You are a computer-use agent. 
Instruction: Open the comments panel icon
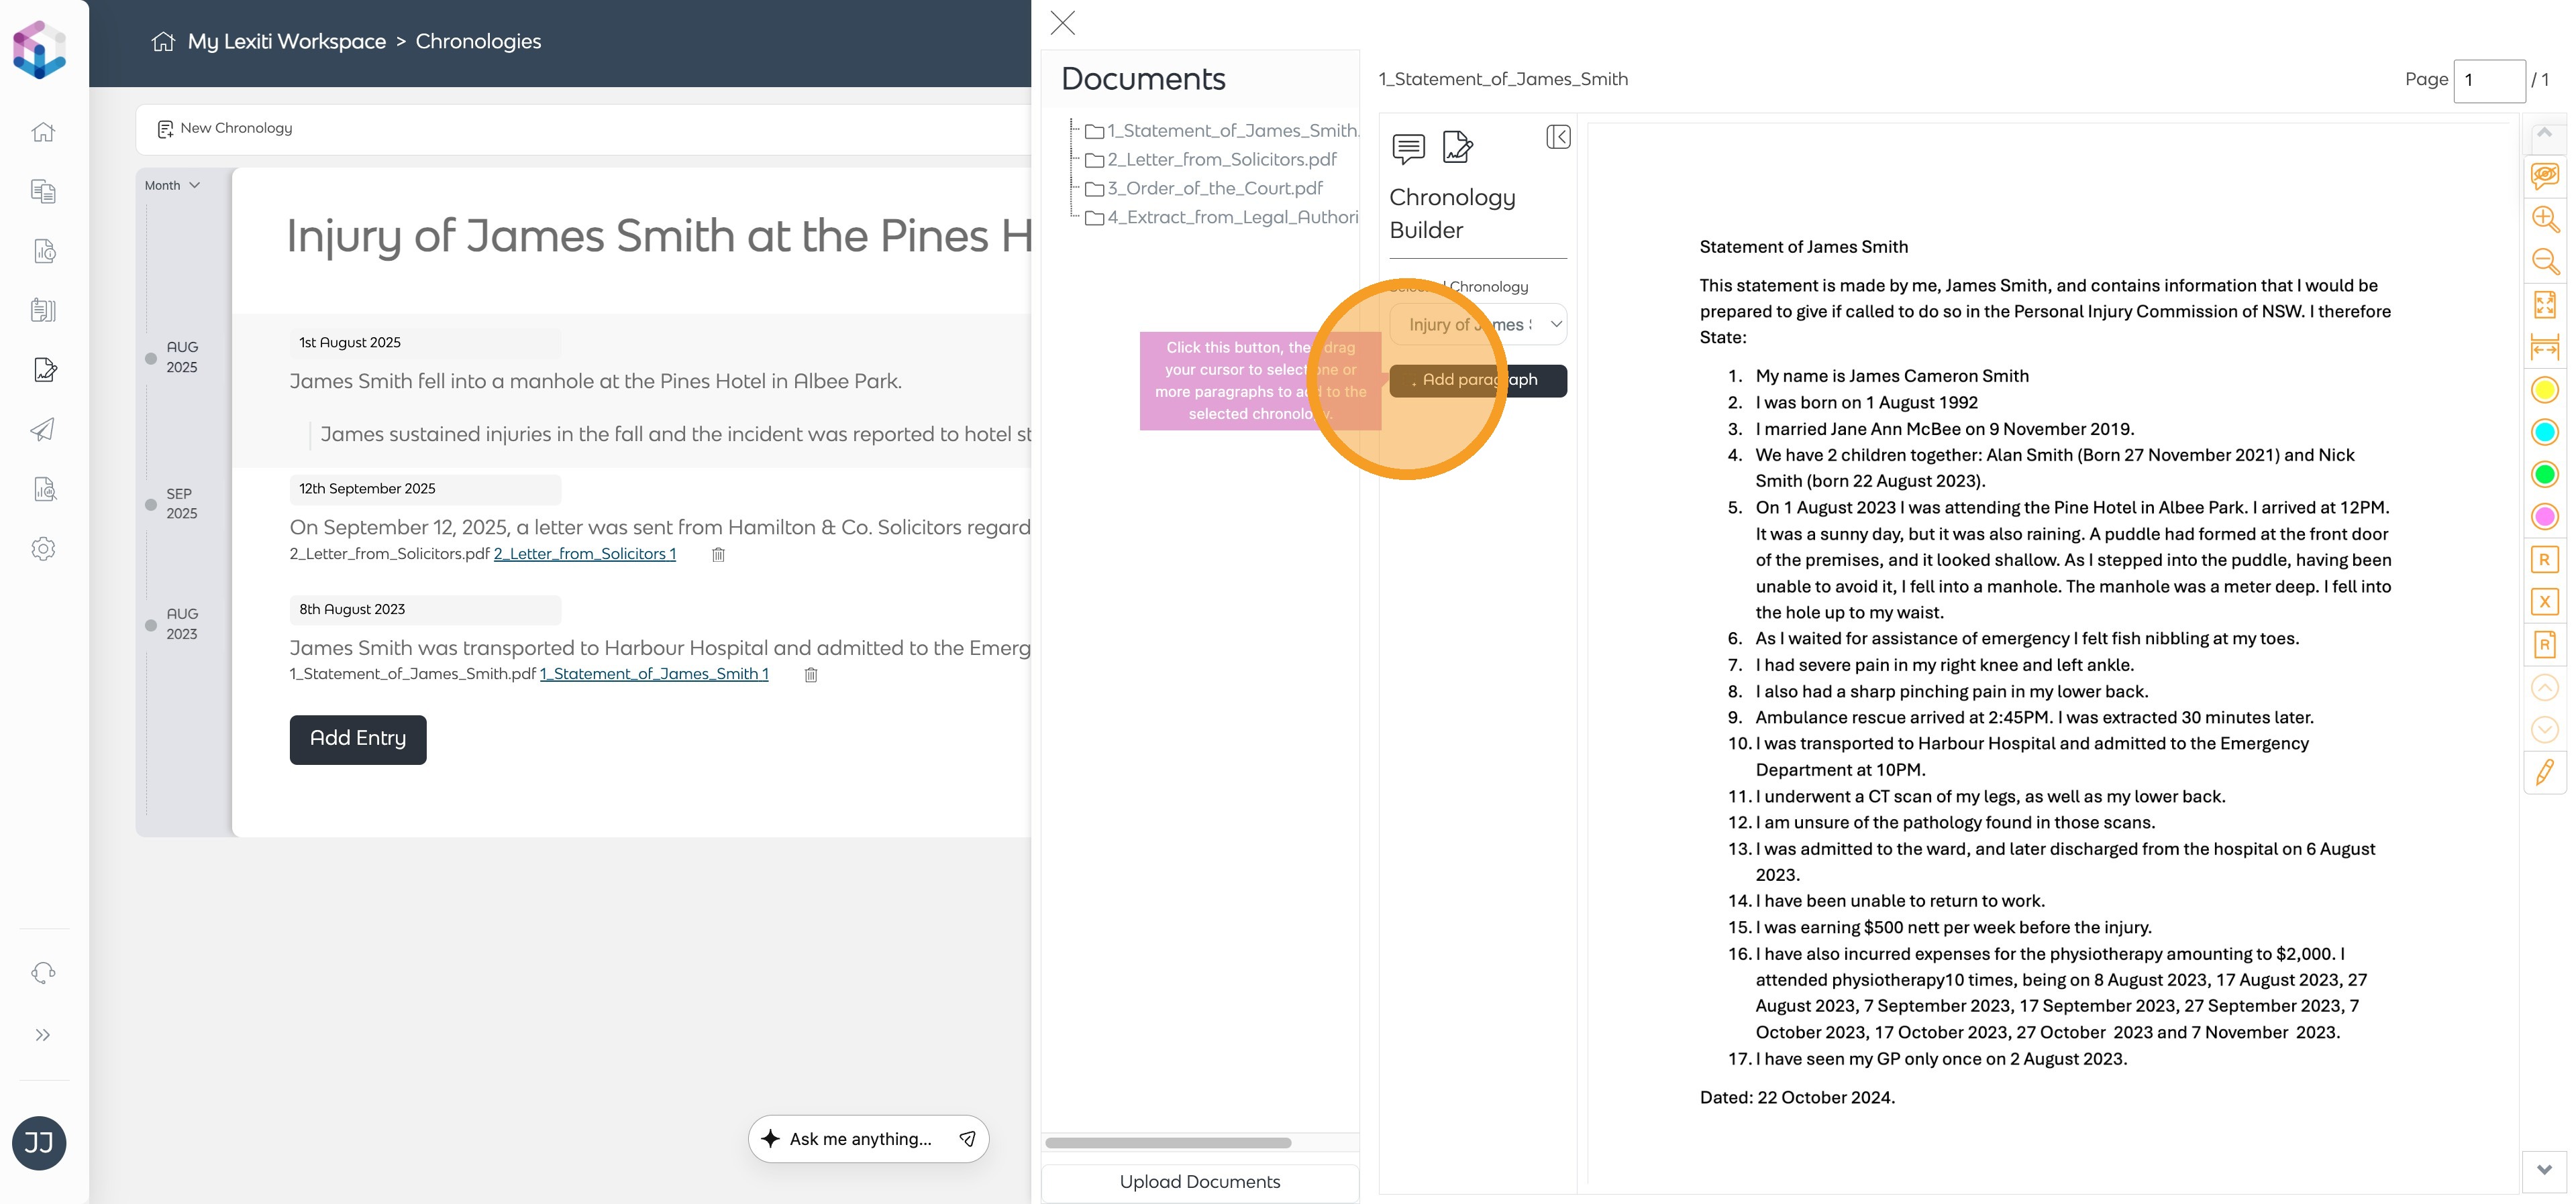point(1408,148)
